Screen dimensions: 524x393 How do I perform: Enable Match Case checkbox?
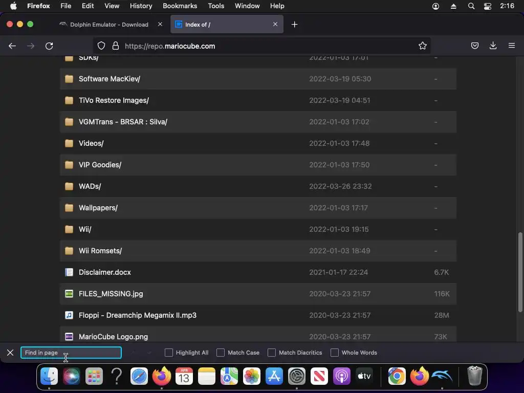pos(221,353)
